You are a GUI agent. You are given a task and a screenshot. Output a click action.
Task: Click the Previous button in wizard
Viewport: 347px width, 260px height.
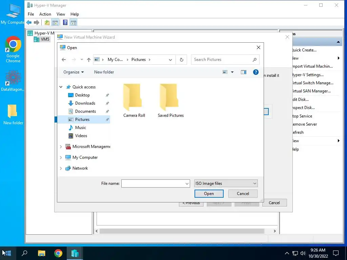coord(191,204)
